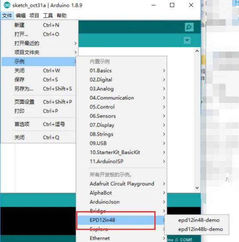
Task: Choose 另存为... from the file menu
Action: [x=39, y=89]
